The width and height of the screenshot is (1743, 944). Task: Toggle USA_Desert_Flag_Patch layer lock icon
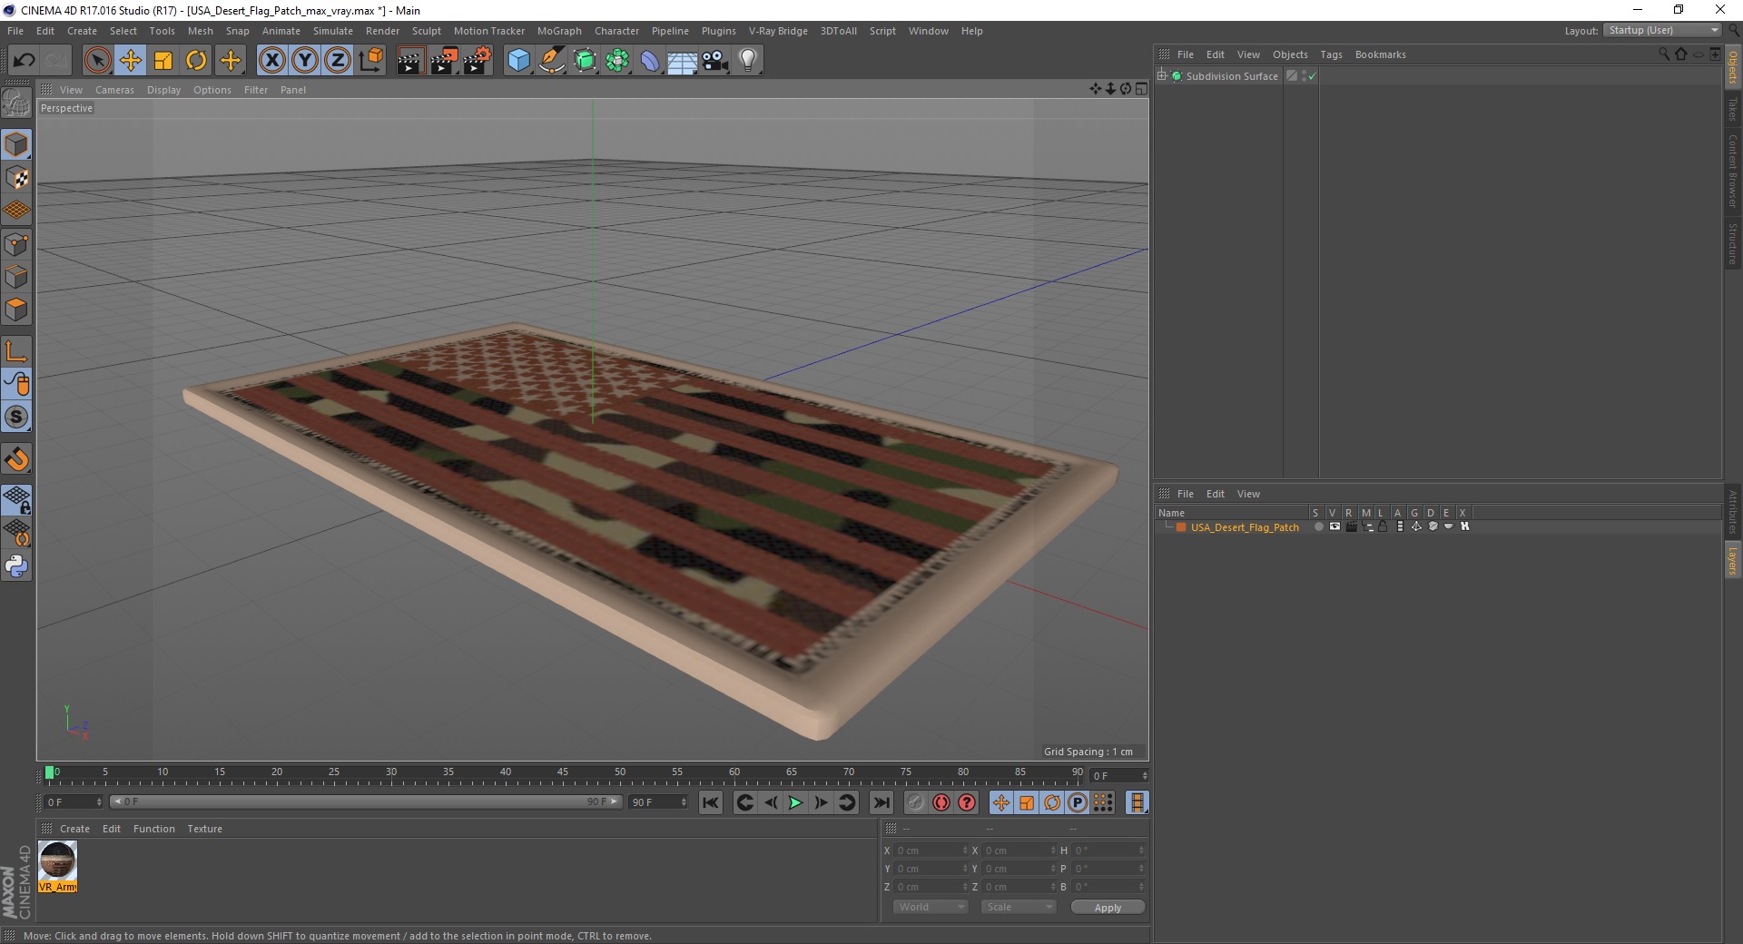coord(1383,526)
